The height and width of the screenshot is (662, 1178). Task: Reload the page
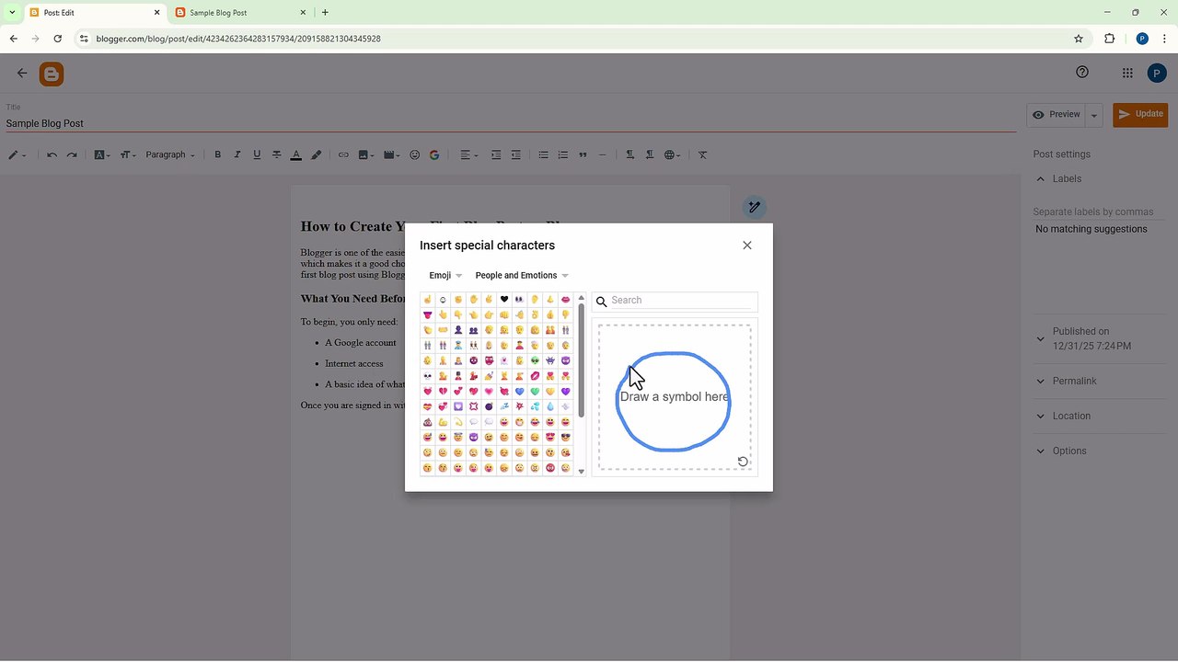pyautogui.click(x=58, y=39)
